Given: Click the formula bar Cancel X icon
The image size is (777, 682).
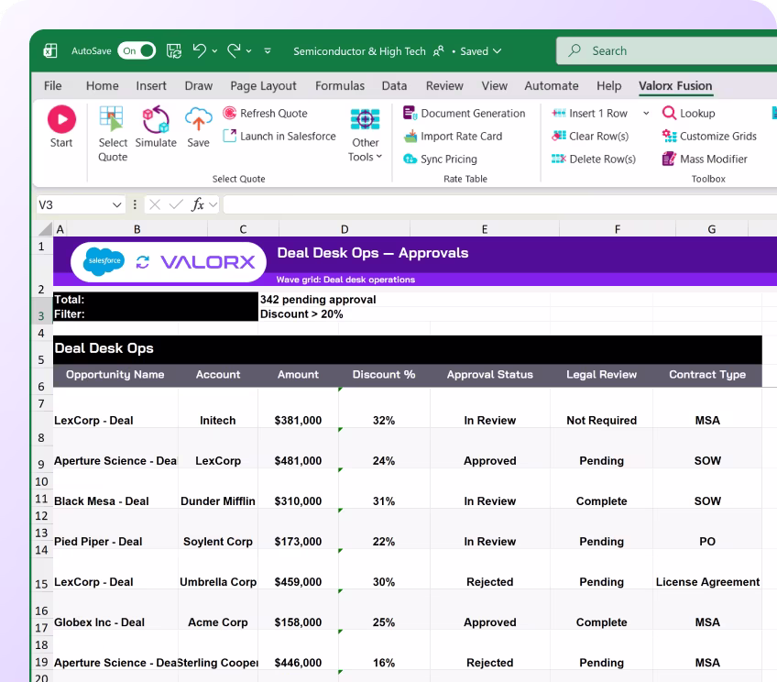Looking at the screenshot, I should [x=155, y=204].
